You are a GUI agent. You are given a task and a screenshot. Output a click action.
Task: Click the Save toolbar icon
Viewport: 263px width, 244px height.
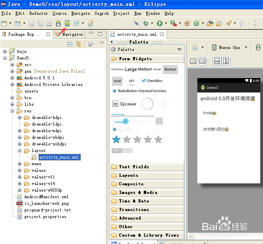31,23
